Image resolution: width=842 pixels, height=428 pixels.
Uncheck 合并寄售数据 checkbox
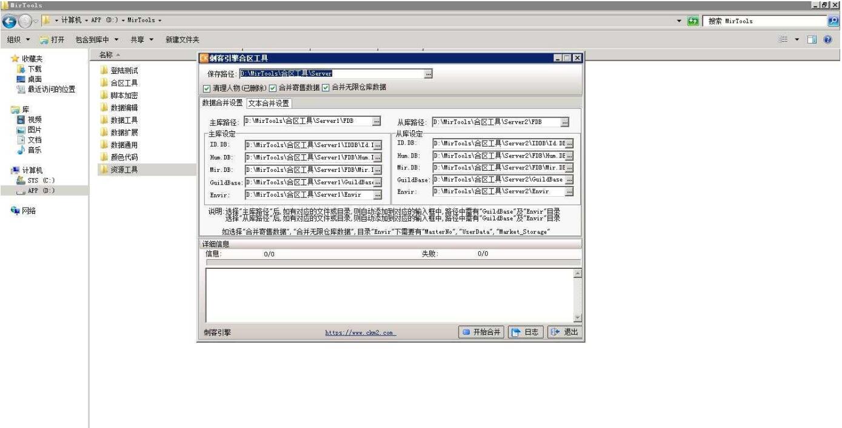pyautogui.click(x=273, y=88)
